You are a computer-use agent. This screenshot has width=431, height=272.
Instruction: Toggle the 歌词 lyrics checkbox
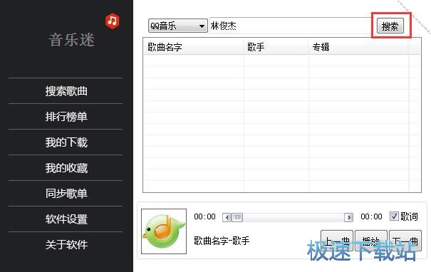pos(394,216)
